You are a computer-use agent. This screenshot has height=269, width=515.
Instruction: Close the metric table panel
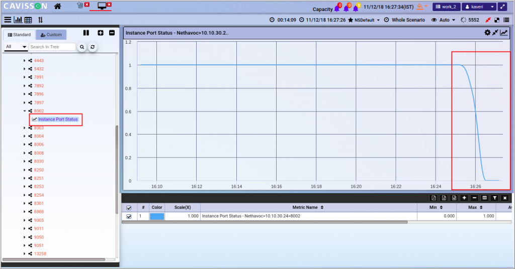click(x=505, y=198)
